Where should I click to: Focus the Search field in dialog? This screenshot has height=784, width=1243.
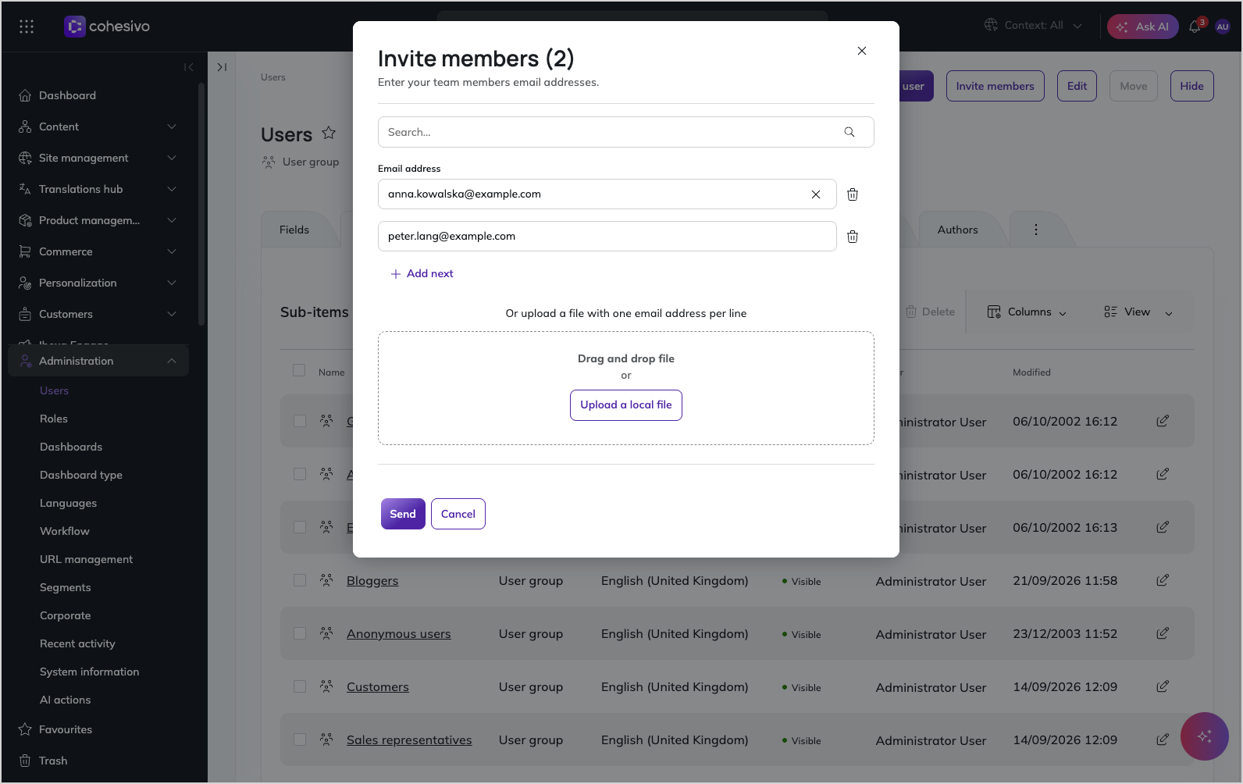626,132
